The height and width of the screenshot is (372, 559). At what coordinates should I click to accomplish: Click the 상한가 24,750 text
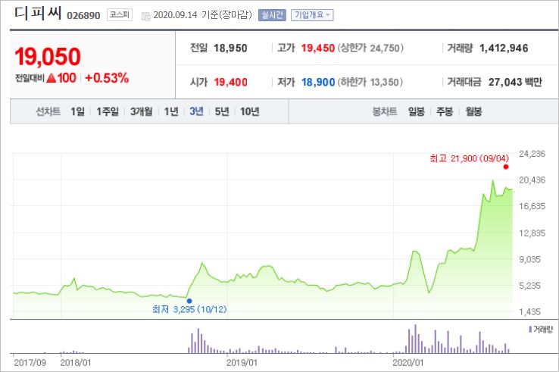click(x=370, y=48)
